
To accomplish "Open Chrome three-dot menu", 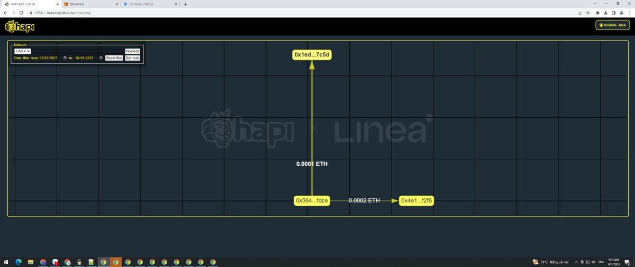I will pyautogui.click(x=630, y=13).
